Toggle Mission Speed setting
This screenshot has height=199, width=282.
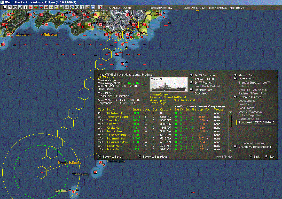[158, 100]
